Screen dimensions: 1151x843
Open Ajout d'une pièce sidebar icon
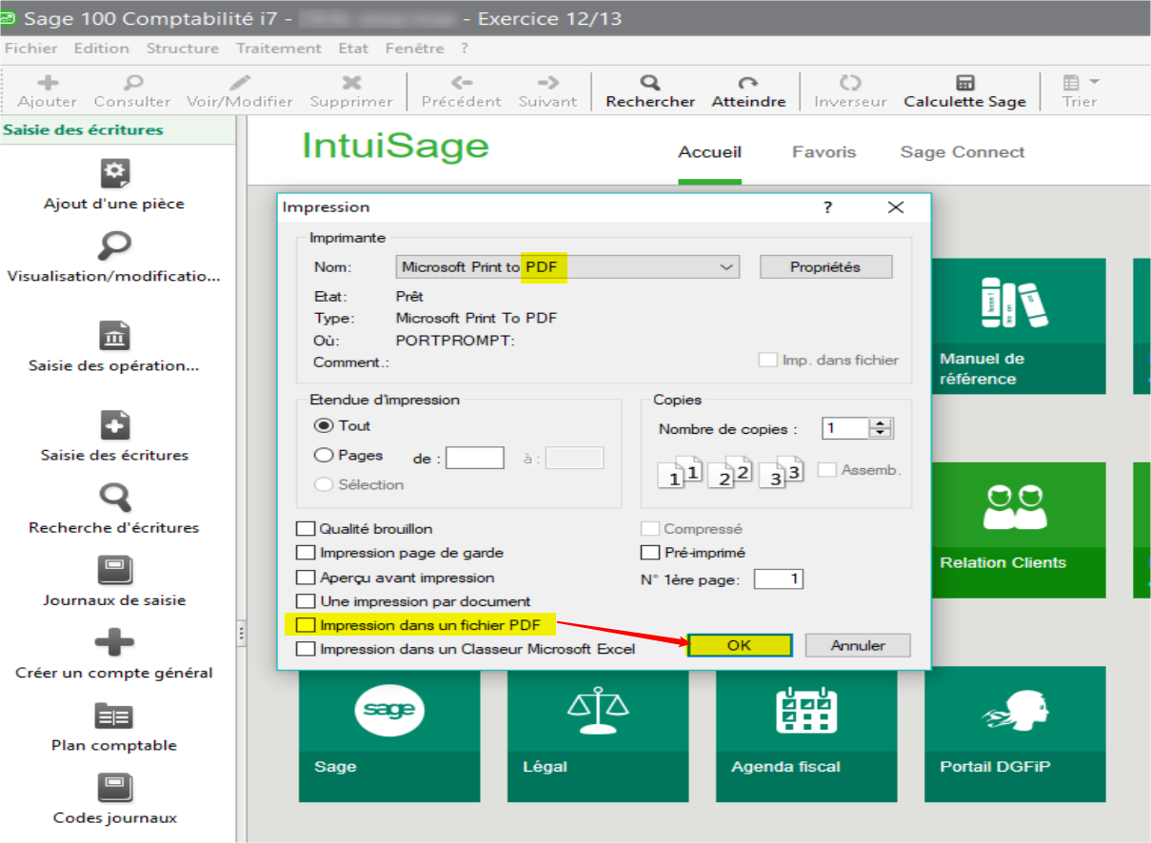(x=114, y=173)
